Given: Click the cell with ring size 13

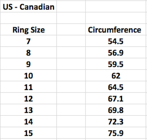Looking at the screenshot, I should click(x=29, y=110).
